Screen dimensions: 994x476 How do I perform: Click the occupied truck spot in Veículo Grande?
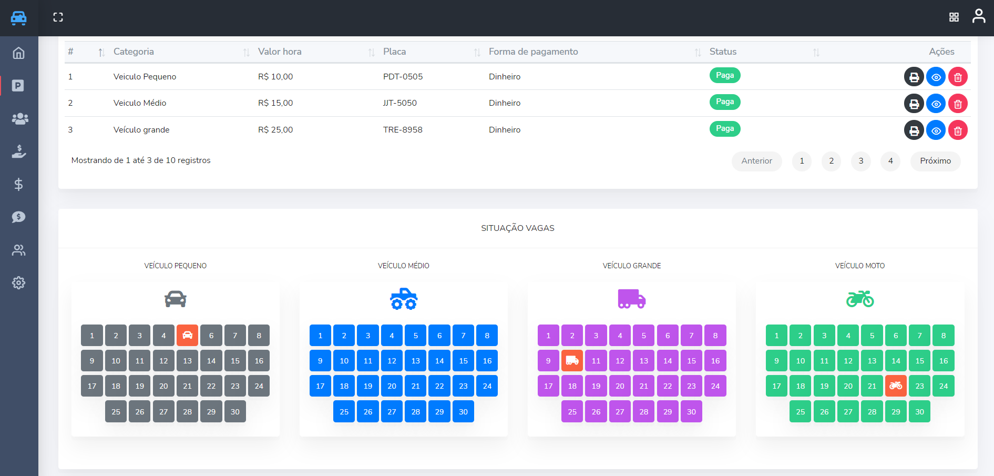tap(572, 361)
